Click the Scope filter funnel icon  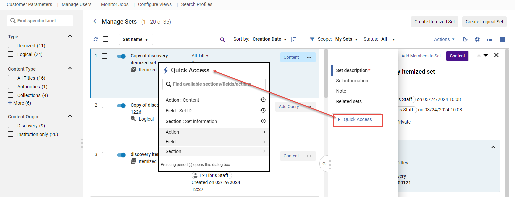click(312, 39)
